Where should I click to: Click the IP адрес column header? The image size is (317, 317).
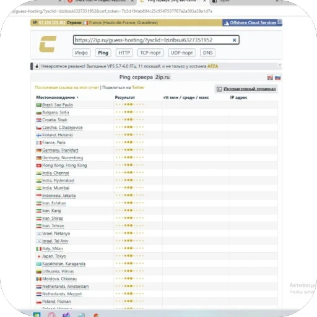point(238,97)
